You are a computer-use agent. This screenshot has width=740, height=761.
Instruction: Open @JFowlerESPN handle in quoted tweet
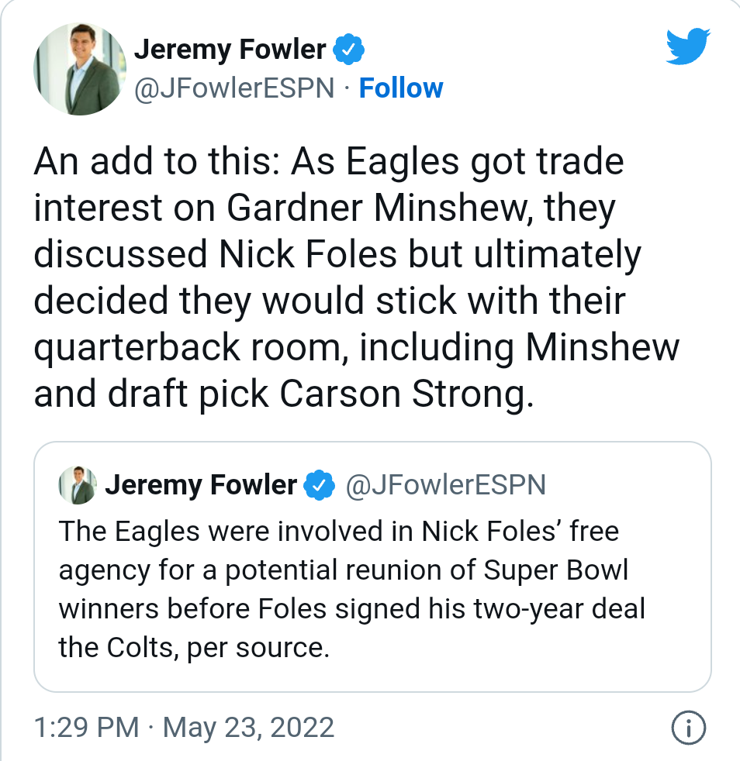point(445,486)
